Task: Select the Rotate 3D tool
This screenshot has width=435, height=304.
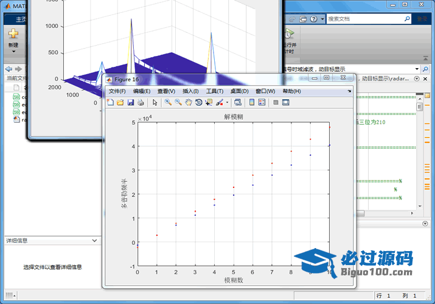Action: point(198,102)
